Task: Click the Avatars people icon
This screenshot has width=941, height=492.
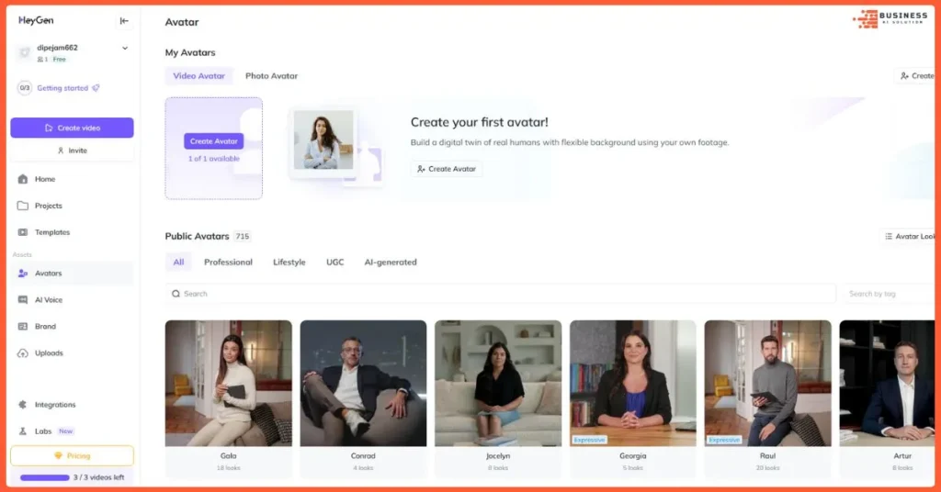Action: click(23, 274)
